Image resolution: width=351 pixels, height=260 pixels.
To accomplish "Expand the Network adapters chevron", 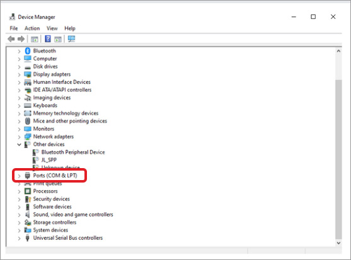I will point(19,137).
